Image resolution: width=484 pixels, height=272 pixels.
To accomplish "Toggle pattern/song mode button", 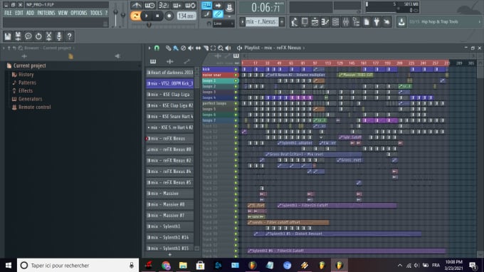I will coord(135,16).
